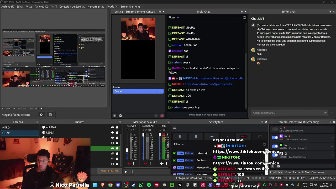Open the Editar menu
This screenshot has height=189, width=336.
pos(20,7)
